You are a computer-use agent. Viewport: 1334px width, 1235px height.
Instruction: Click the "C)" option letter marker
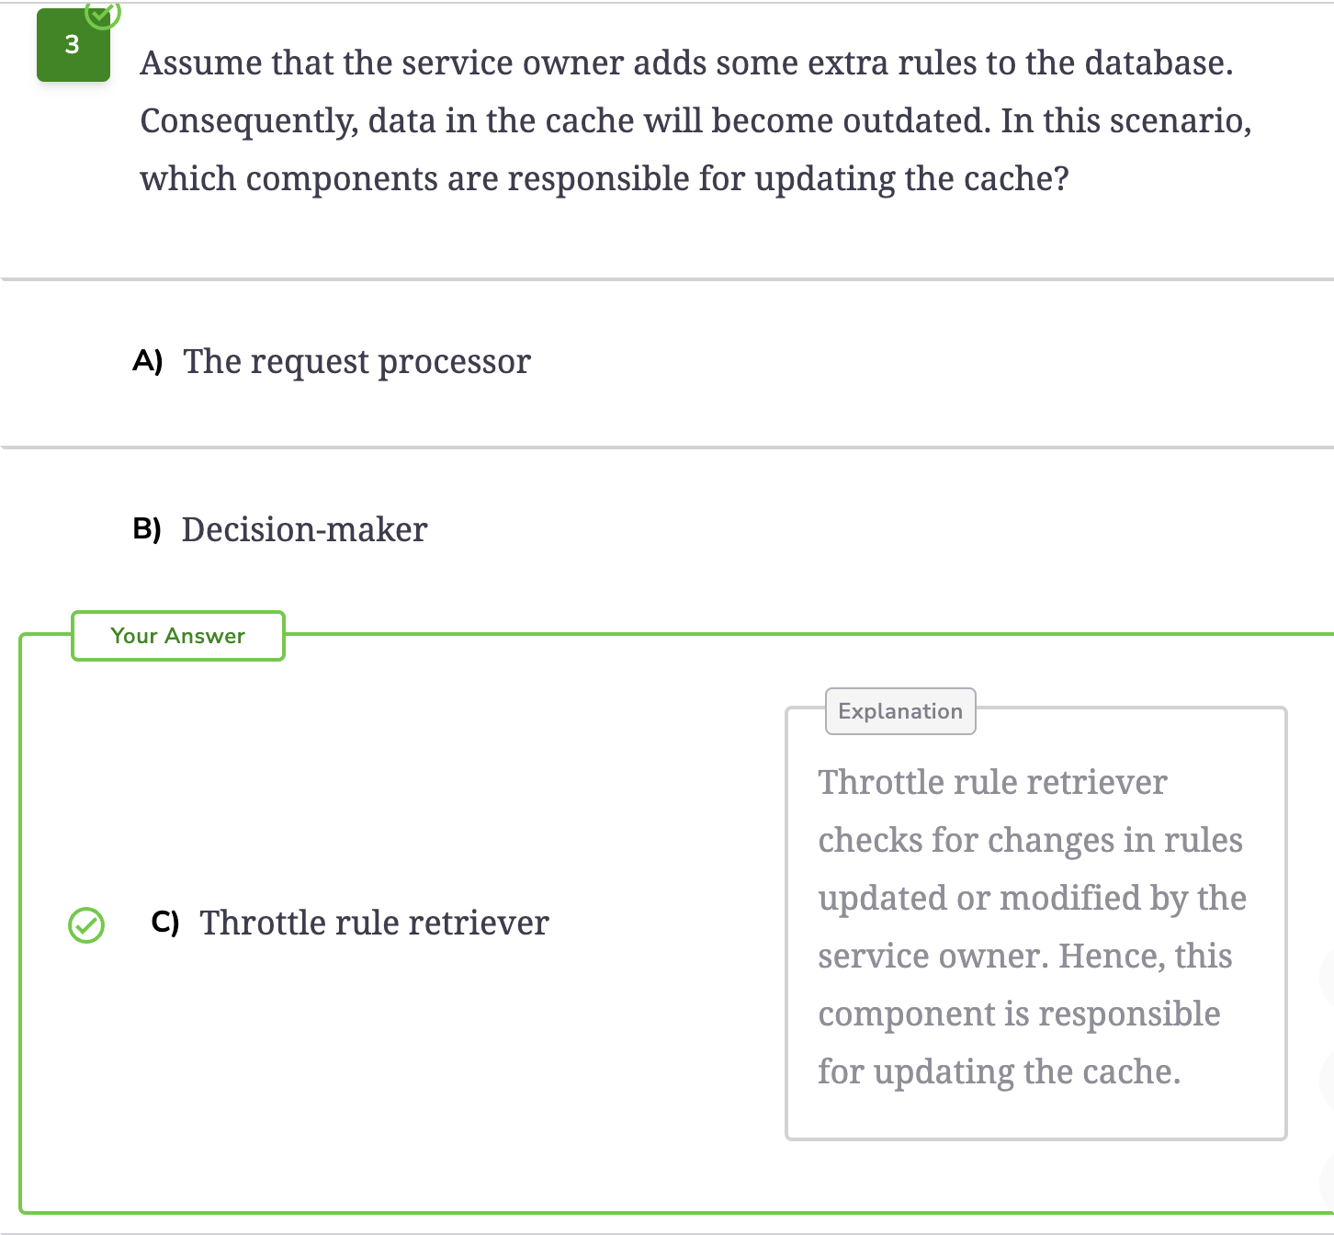pos(165,922)
